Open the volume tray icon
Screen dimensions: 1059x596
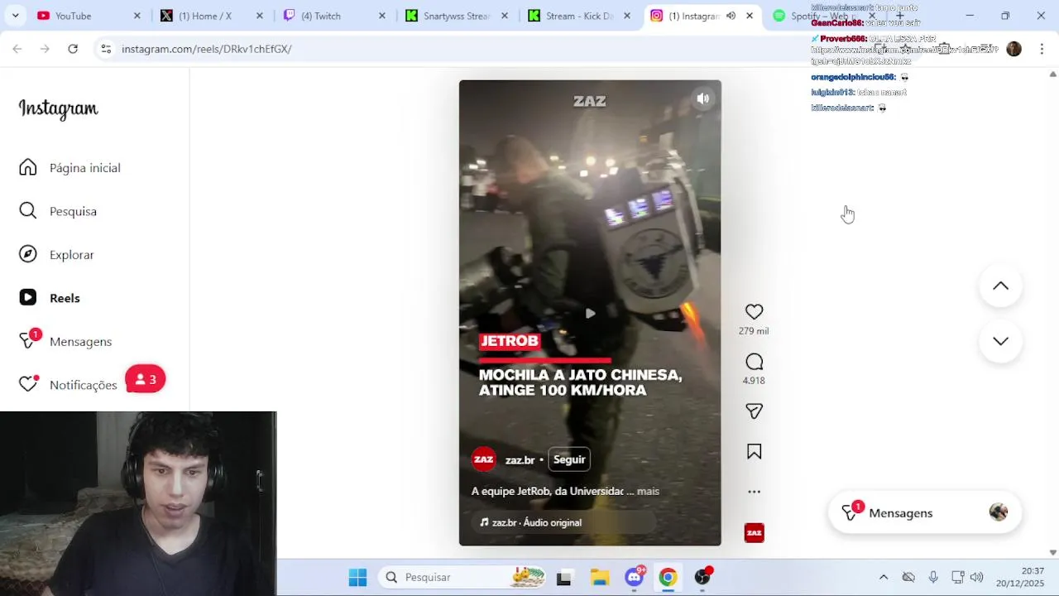[x=976, y=577]
